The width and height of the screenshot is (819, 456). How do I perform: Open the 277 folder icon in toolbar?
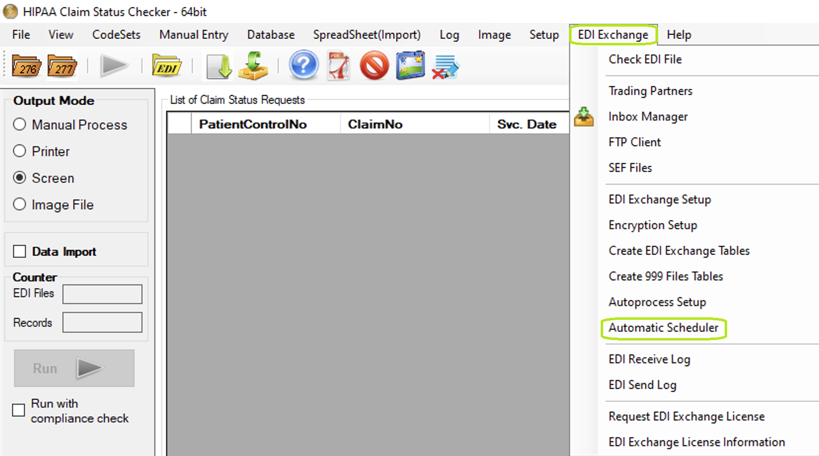[x=62, y=66]
